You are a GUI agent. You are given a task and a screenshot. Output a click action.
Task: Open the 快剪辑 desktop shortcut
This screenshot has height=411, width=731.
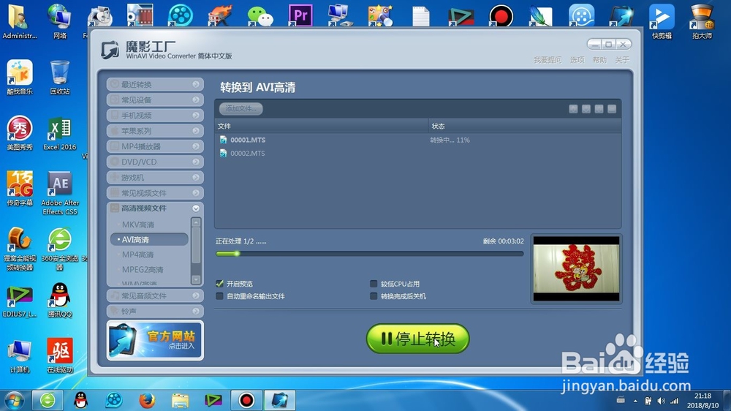(662, 22)
